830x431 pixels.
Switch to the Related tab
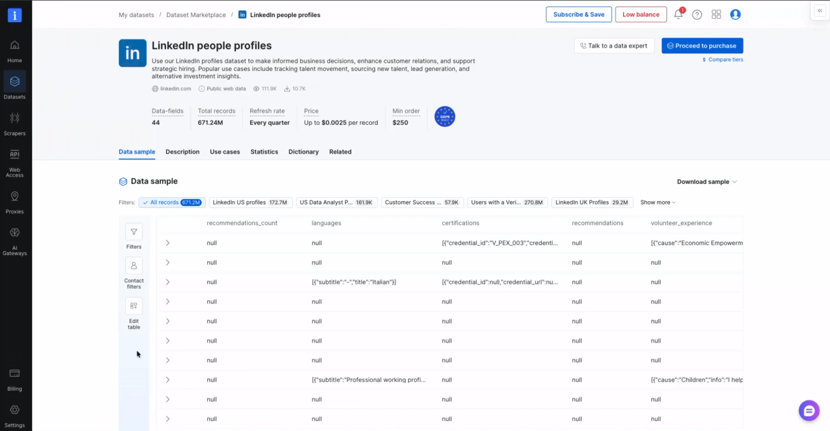point(340,152)
